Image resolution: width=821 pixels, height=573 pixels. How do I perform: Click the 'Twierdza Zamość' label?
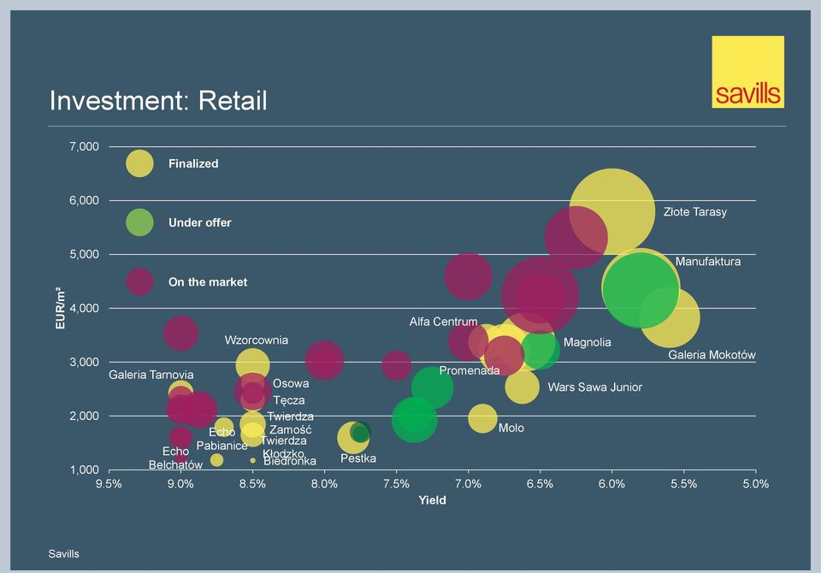click(290, 423)
